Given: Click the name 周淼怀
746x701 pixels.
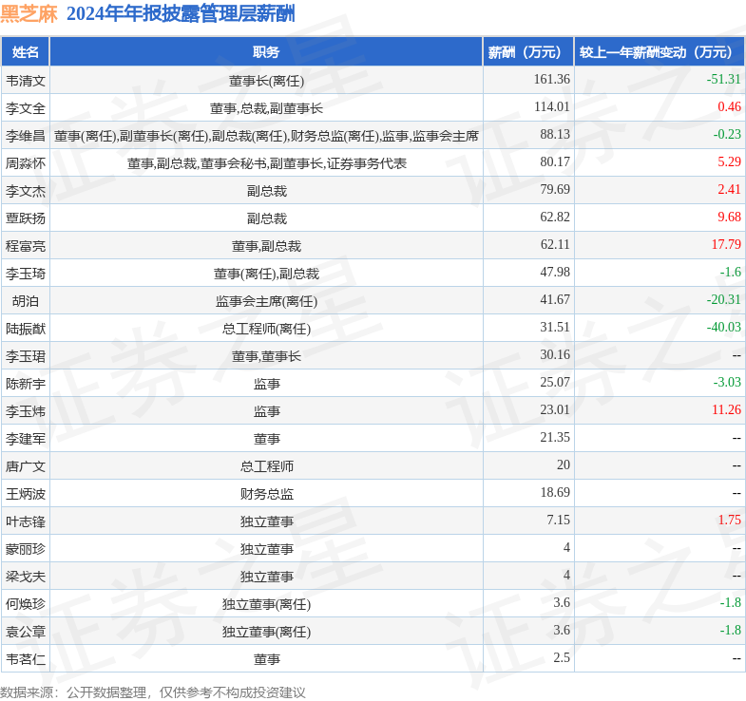Looking at the screenshot, I should [x=26, y=163].
